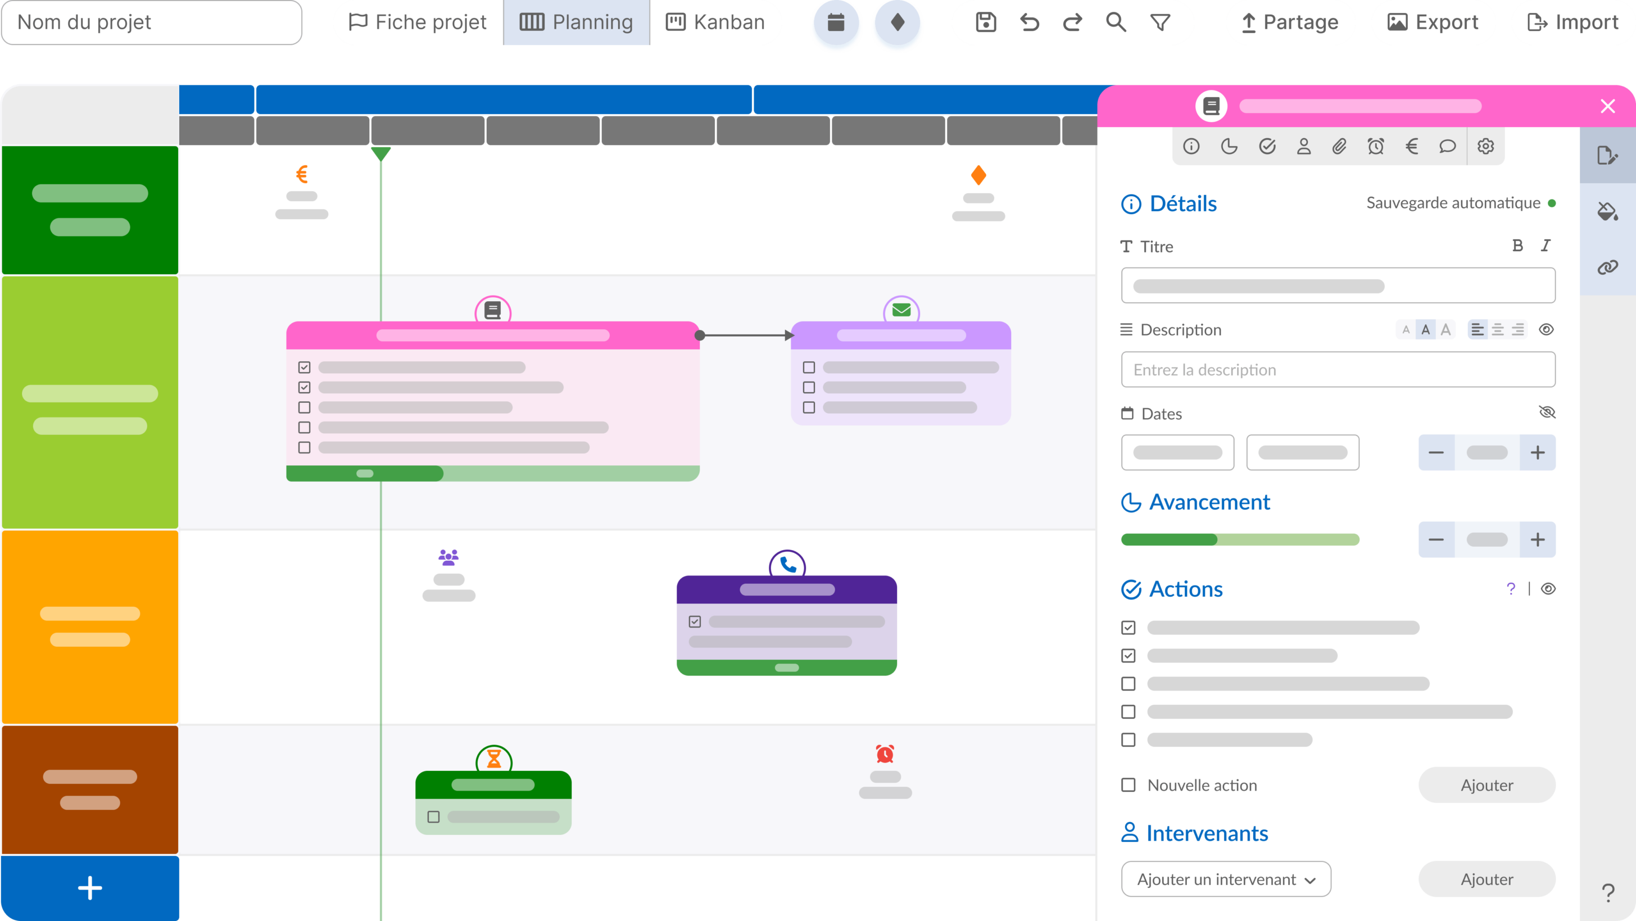Switch to the Kanban view tab
The image size is (1636, 921).
click(x=715, y=22)
